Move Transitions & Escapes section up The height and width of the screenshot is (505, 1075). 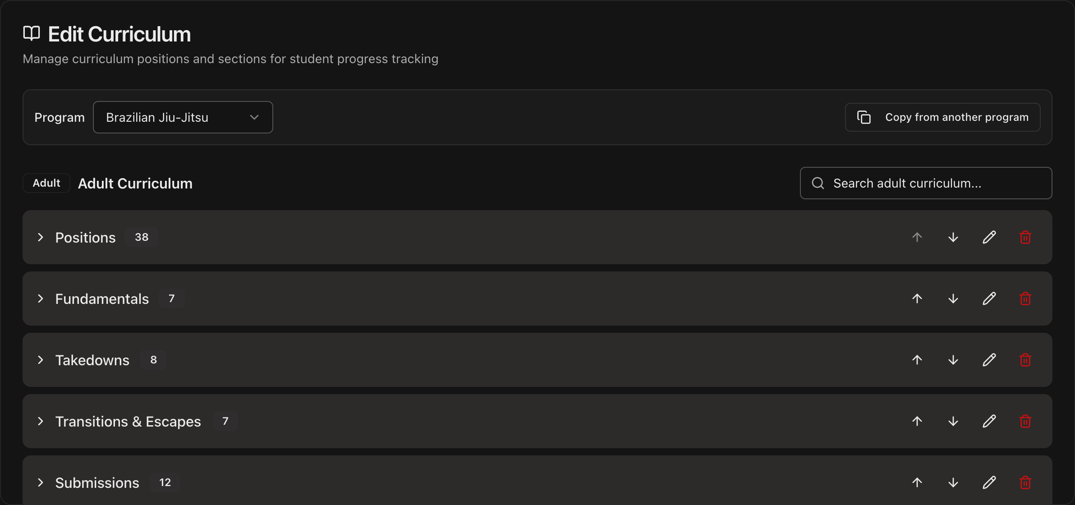click(x=917, y=421)
